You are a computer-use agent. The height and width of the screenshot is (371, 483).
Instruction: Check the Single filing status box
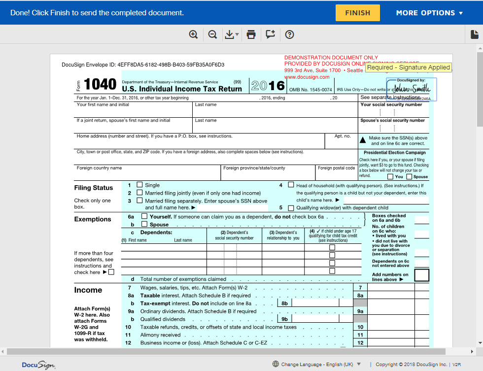pyautogui.click(x=139, y=185)
